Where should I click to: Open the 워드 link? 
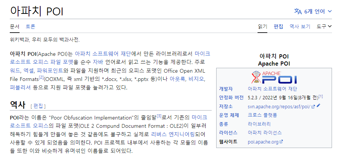[15, 70]
